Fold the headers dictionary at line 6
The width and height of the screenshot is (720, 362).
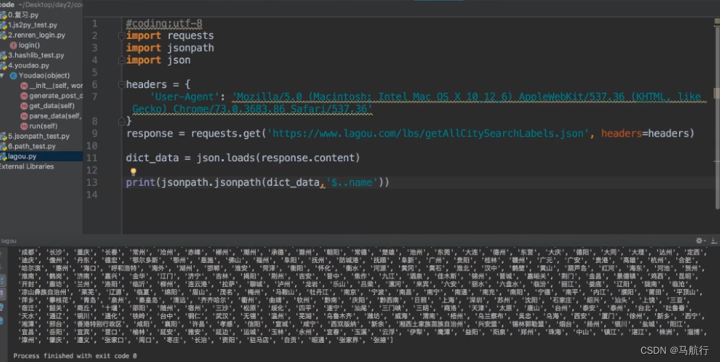point(121,85)
